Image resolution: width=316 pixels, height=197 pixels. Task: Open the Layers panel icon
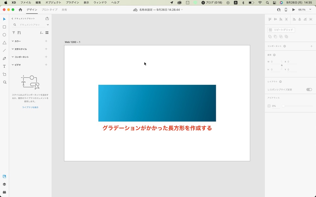click(4, 184)
